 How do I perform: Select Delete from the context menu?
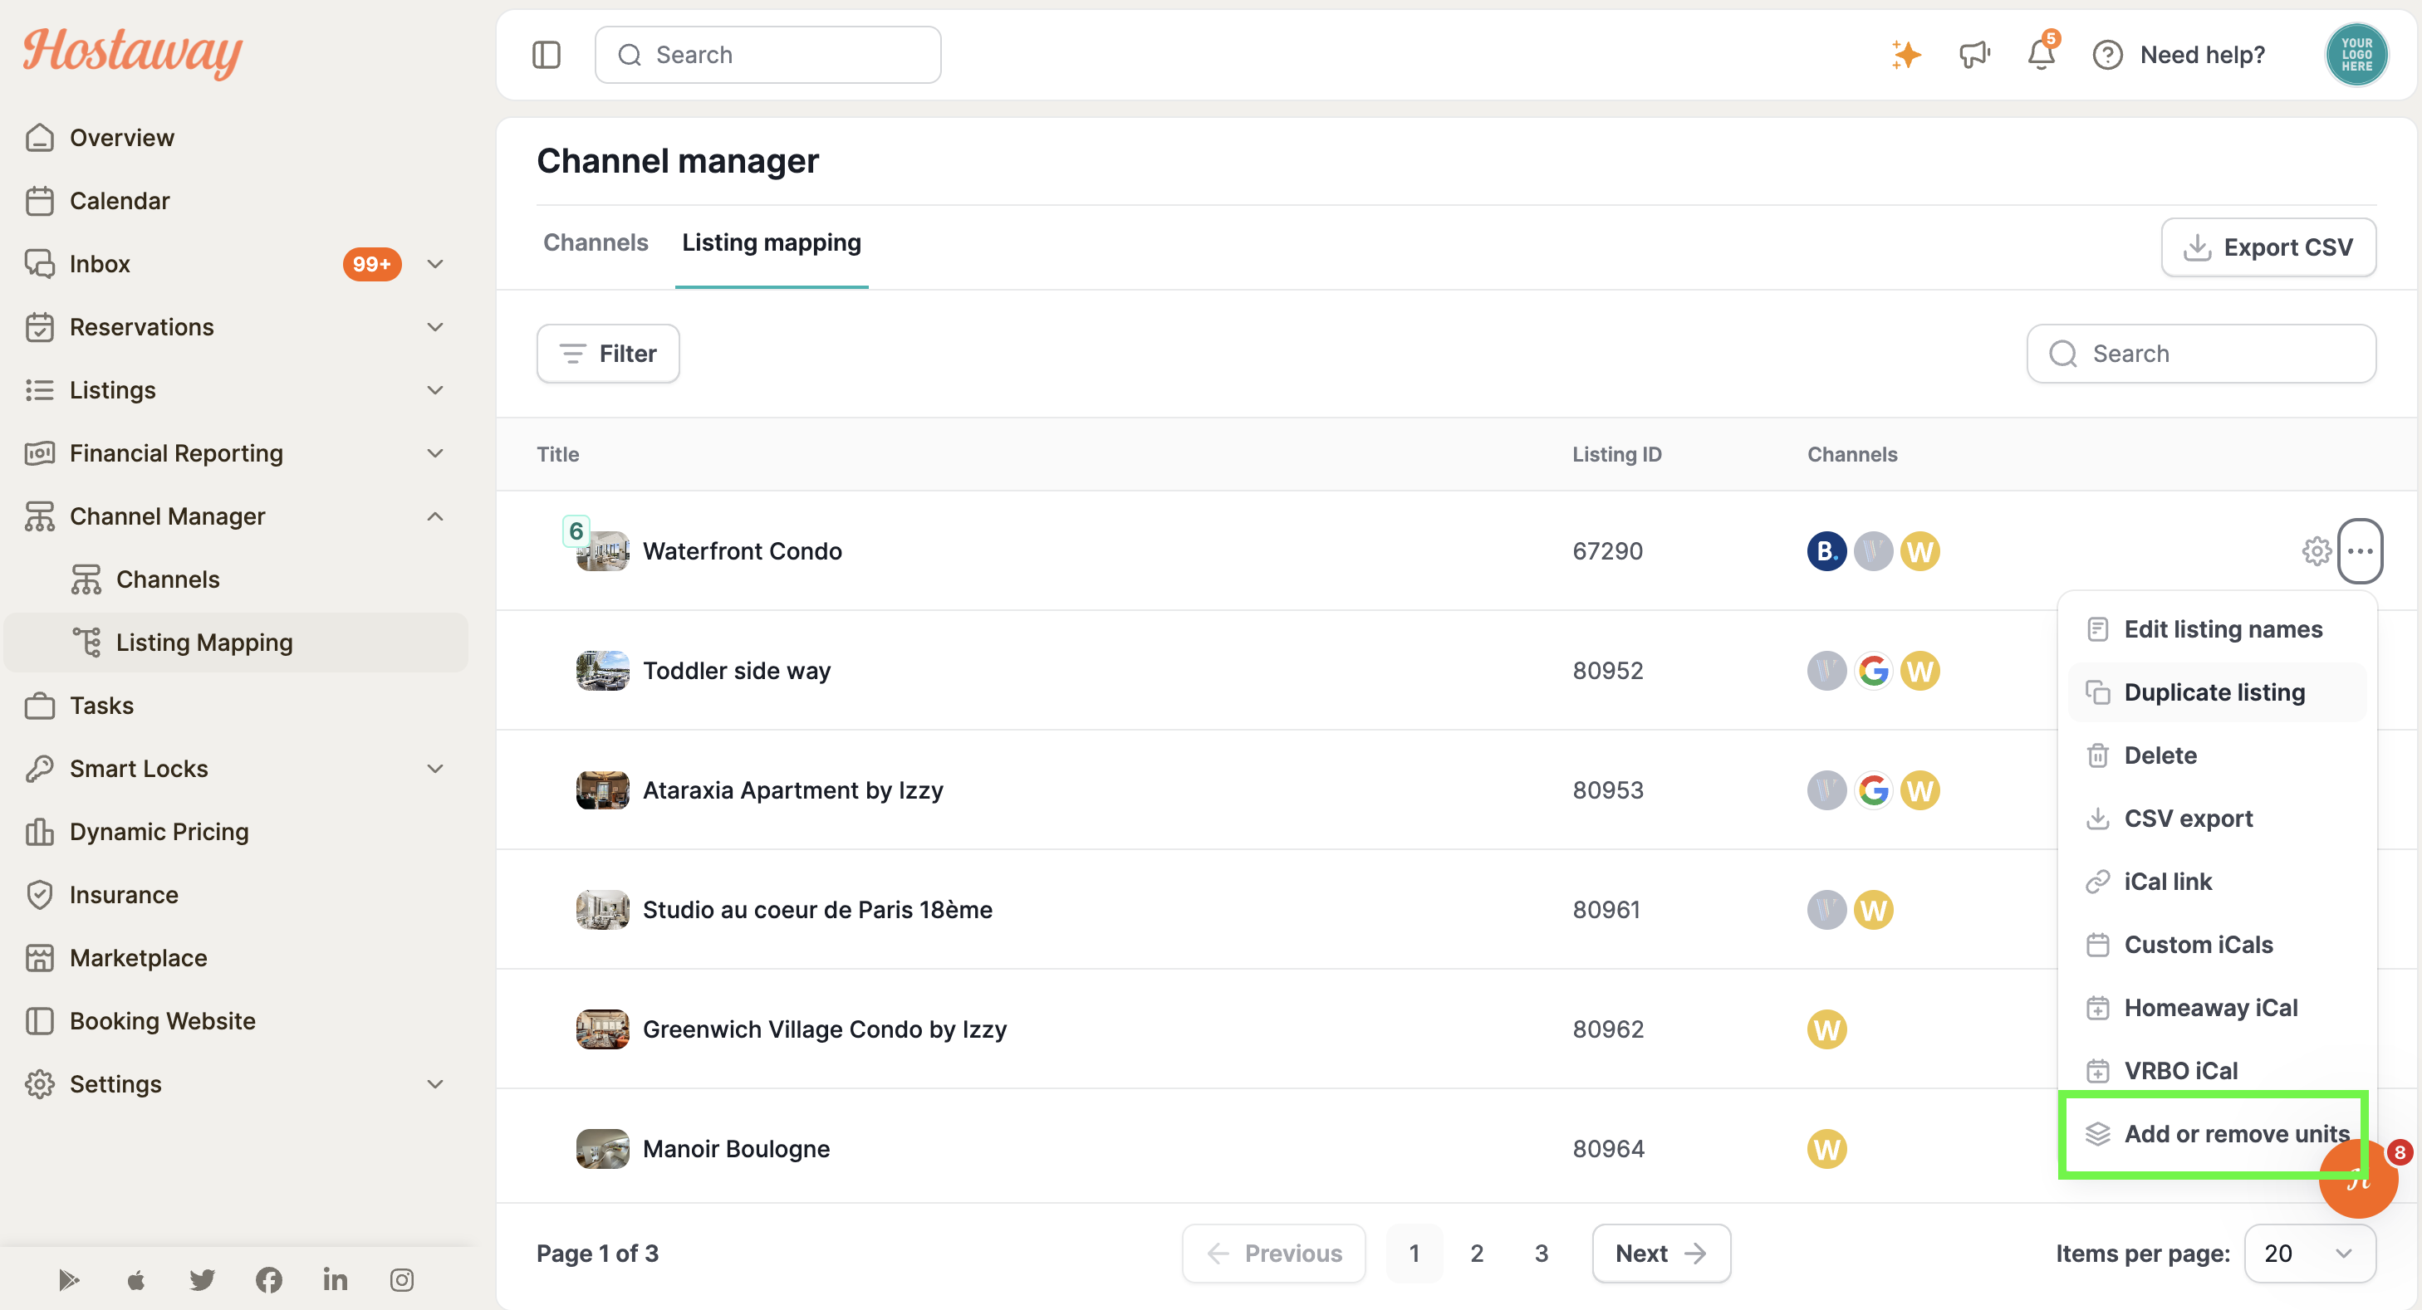pos(2216,755)
